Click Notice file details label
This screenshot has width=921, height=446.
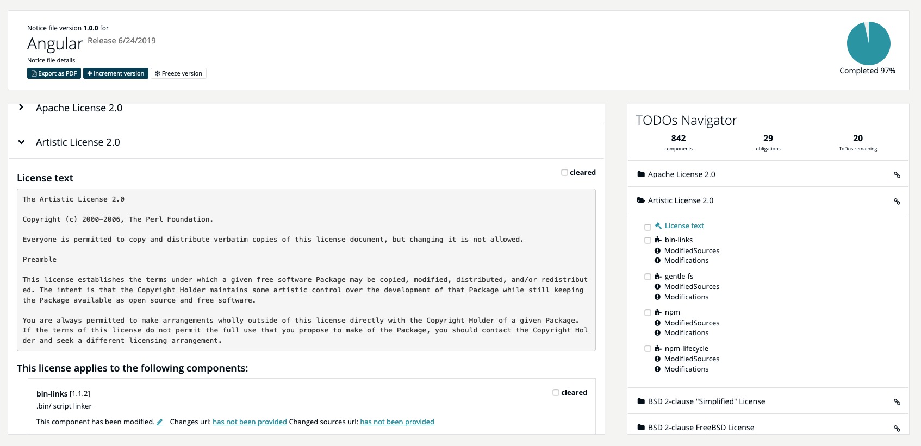tap(51, 60)
